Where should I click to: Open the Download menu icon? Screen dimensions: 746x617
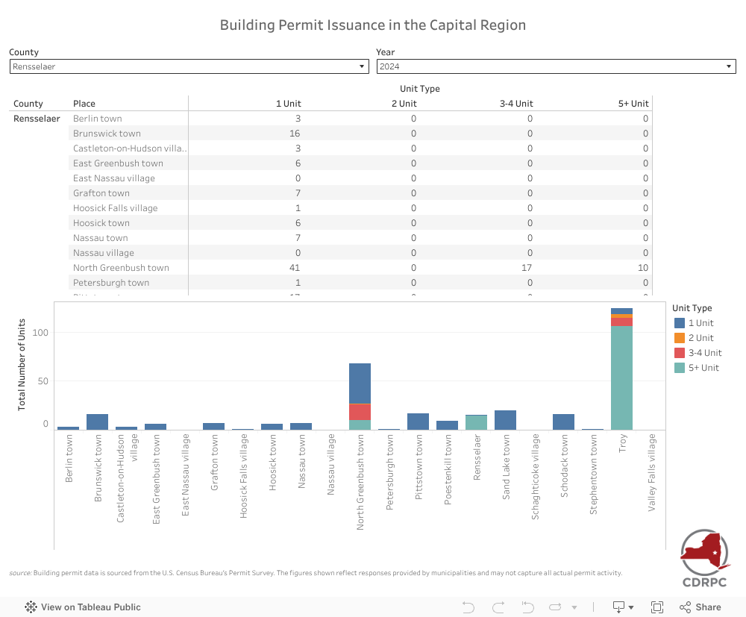tap(618, 607)
